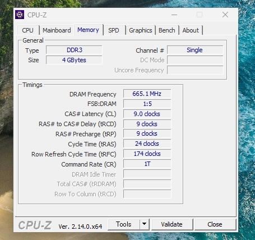Click the Row Refresh Cycle Time (tRFC) label

click(74, 154)
